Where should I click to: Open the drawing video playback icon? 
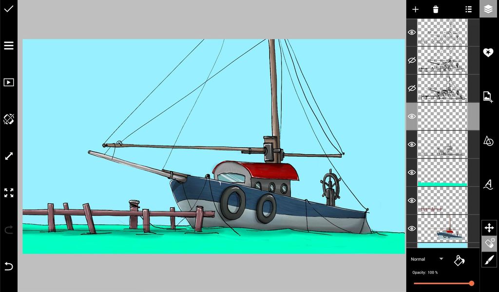coord(9,83)
